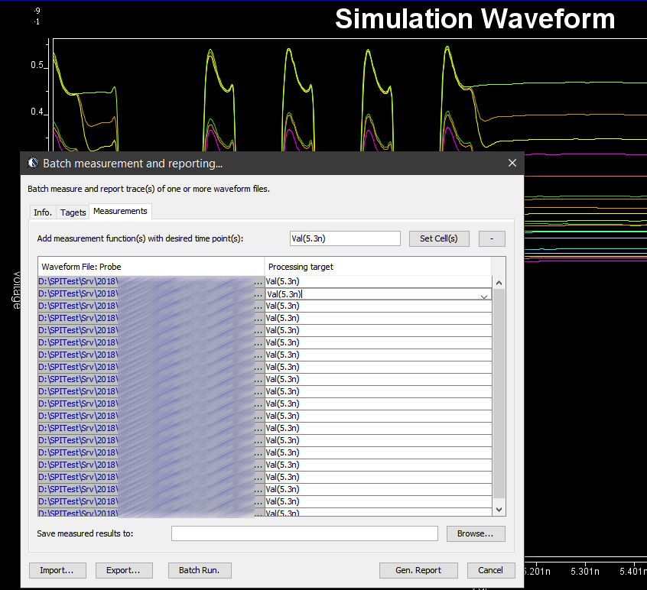
Task: Click the Waveform File: Probe column header
Action: coord(151,267)
